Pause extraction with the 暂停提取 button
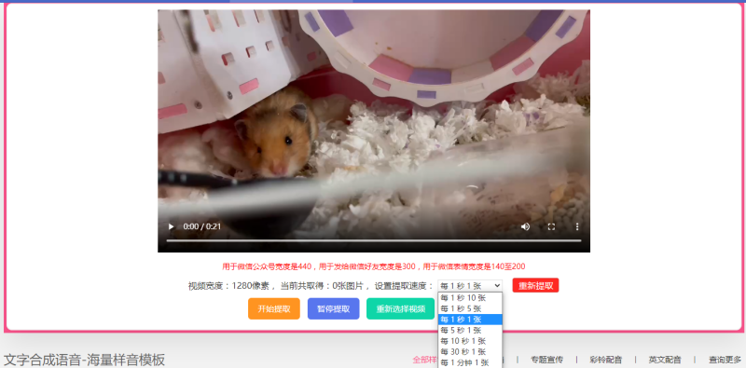Screen dimensions: 746x368 click(334, 308)
